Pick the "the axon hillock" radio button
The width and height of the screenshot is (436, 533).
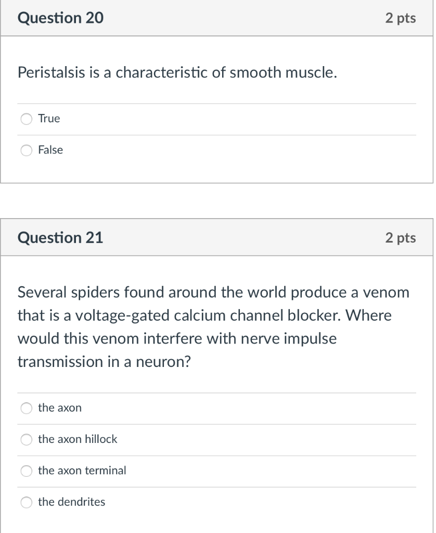click(26, 440)
